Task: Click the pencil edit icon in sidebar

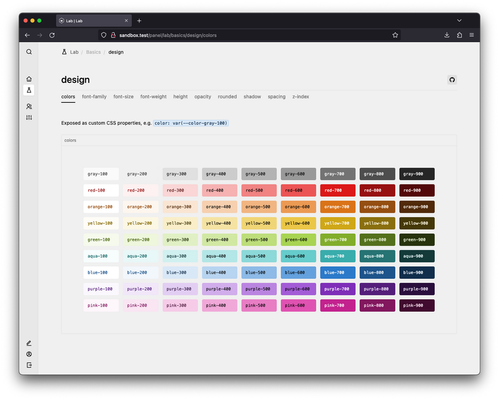Action: pyautogui.click(x=29, y=343)
